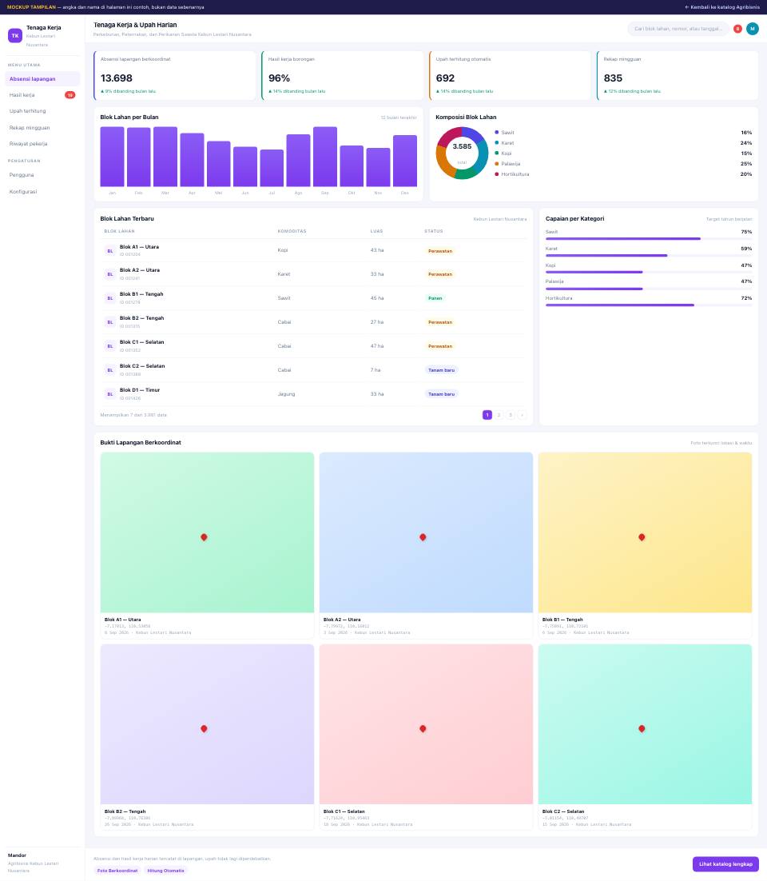767x881 pixels.
Task: Open Upah terhitung menu item
Action: (x=42, y=111)
